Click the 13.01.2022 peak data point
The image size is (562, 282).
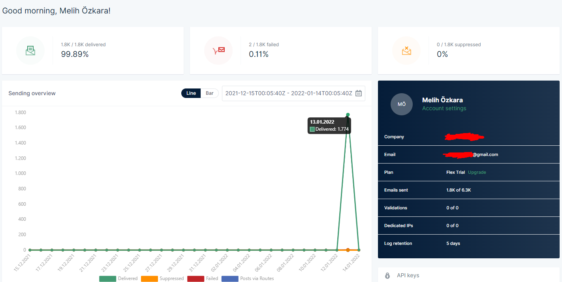pyautogui.click(x=348, y=115)
